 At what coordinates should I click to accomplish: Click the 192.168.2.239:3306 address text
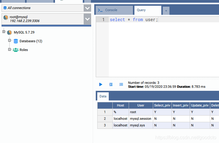point(25,21)
